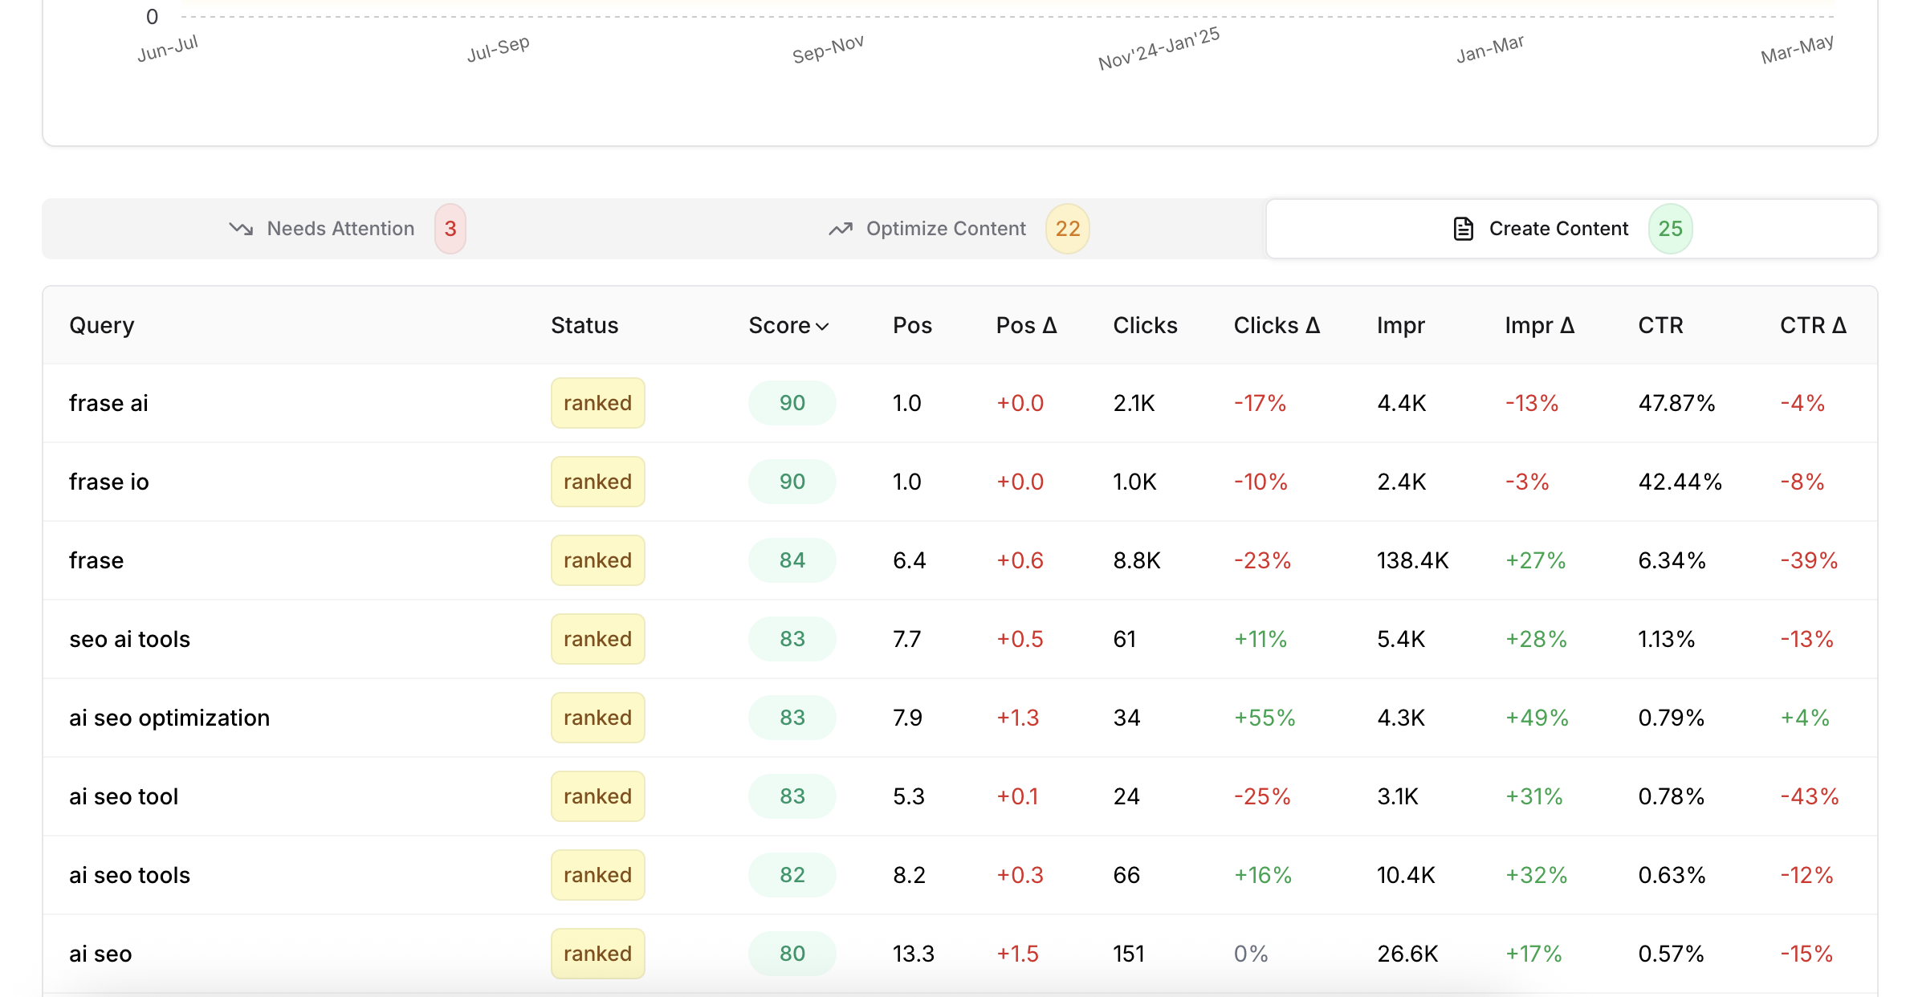
Task: Open the 'frase ai' query row
Action: coord(960,403)
